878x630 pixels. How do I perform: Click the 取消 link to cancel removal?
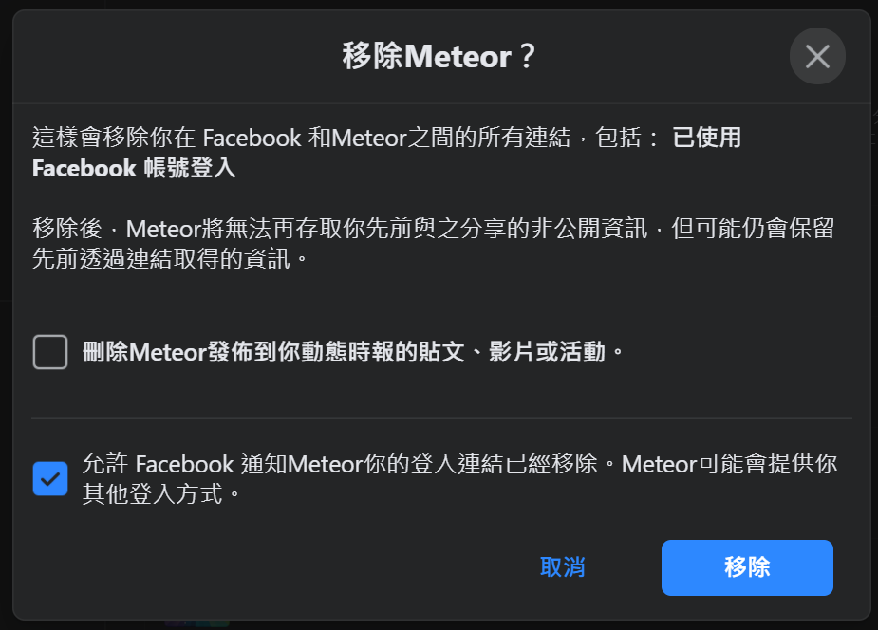[562, 567]
